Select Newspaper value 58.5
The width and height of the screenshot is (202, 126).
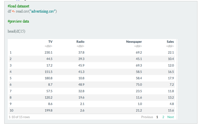point(139,72)
